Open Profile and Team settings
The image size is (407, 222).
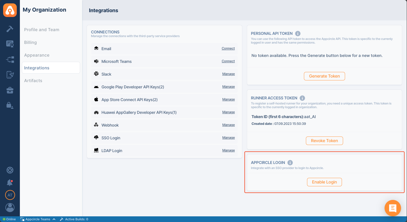click(x=51, y=30)
